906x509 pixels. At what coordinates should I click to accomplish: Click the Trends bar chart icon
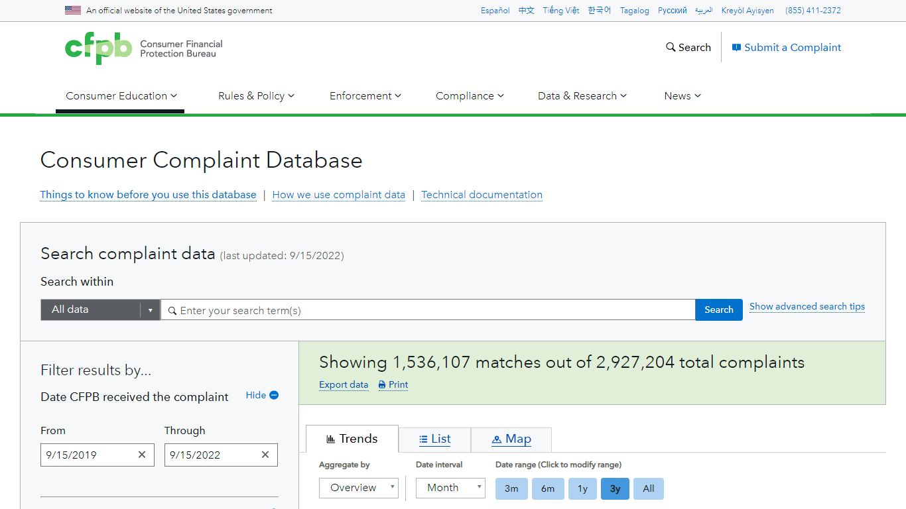coord(331,439)
